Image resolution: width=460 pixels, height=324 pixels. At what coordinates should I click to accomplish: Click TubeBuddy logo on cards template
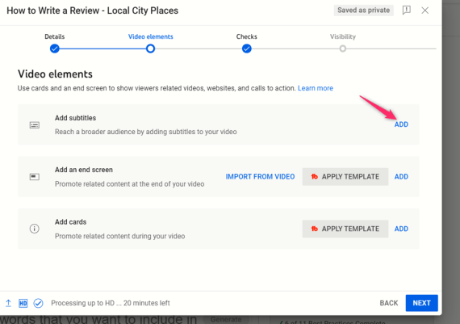tap(315, 229)
